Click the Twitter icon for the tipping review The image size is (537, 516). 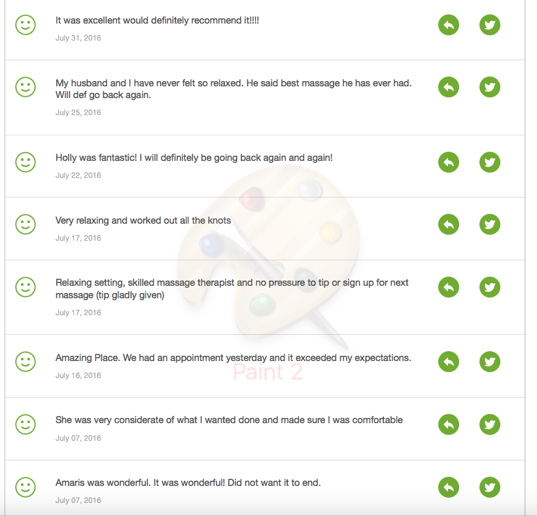coord(489,286)
